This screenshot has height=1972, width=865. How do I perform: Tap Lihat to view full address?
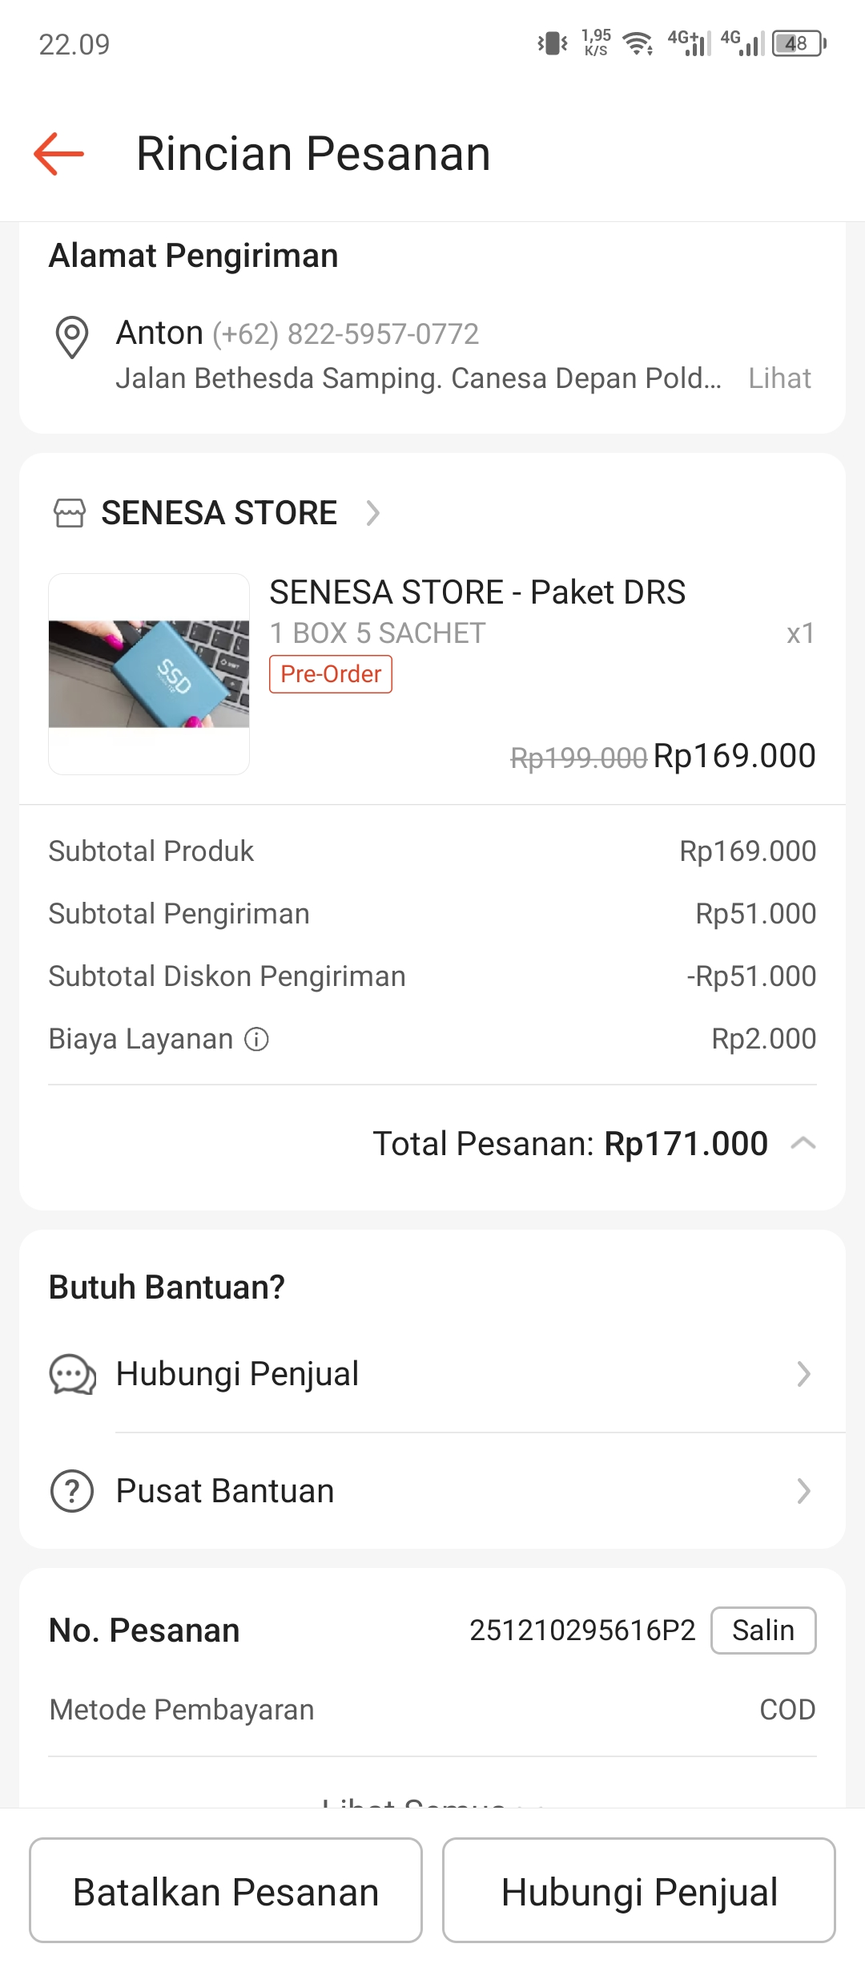click(x=779, y=378)
